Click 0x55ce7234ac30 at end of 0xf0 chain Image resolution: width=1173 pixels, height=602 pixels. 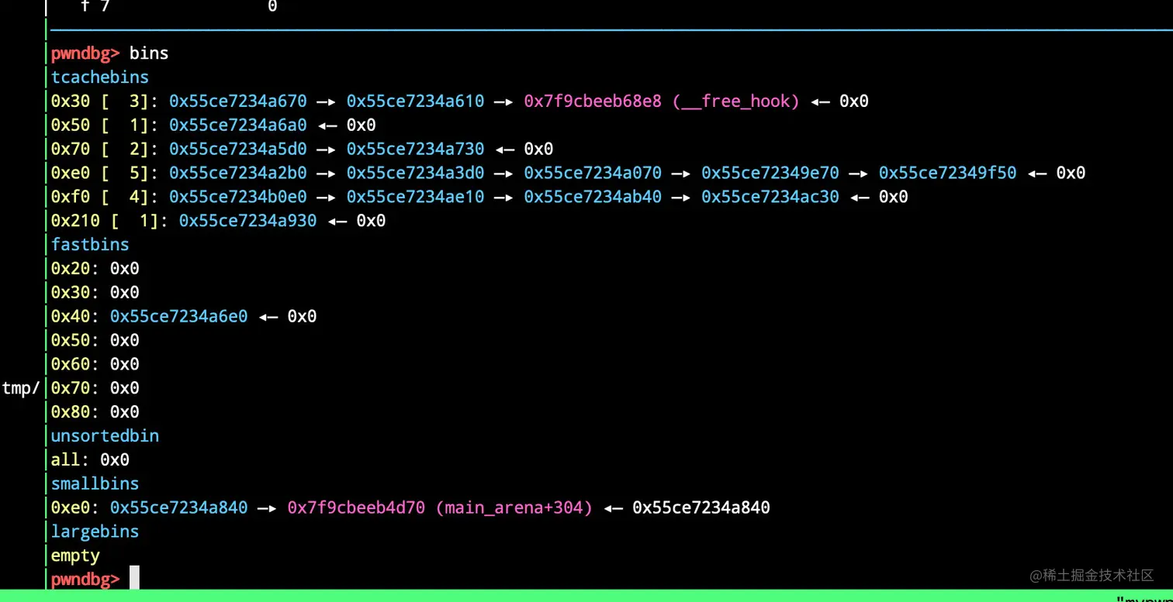[770, 197]
